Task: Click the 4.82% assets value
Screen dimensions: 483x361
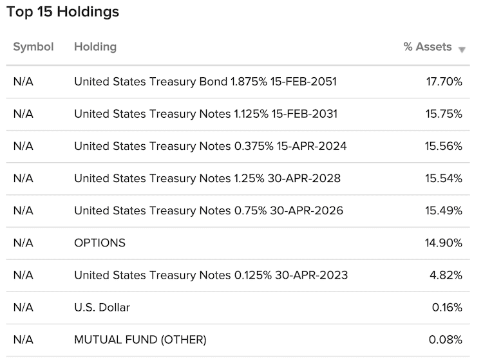Action: click(x=446, y=275)
